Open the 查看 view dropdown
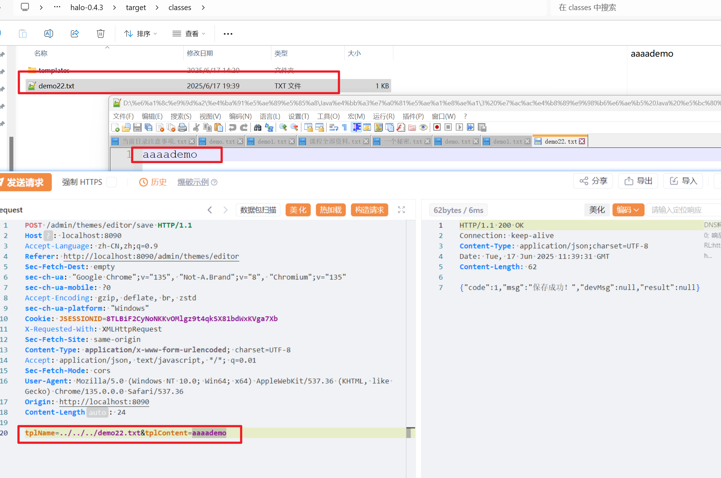 click(x=189, y=34)
